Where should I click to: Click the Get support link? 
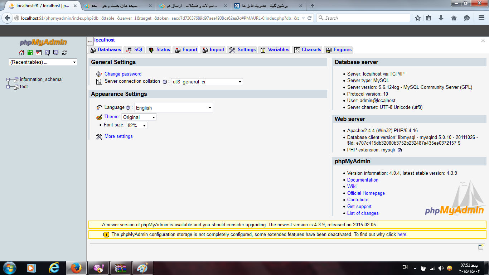tap(359, 207)
